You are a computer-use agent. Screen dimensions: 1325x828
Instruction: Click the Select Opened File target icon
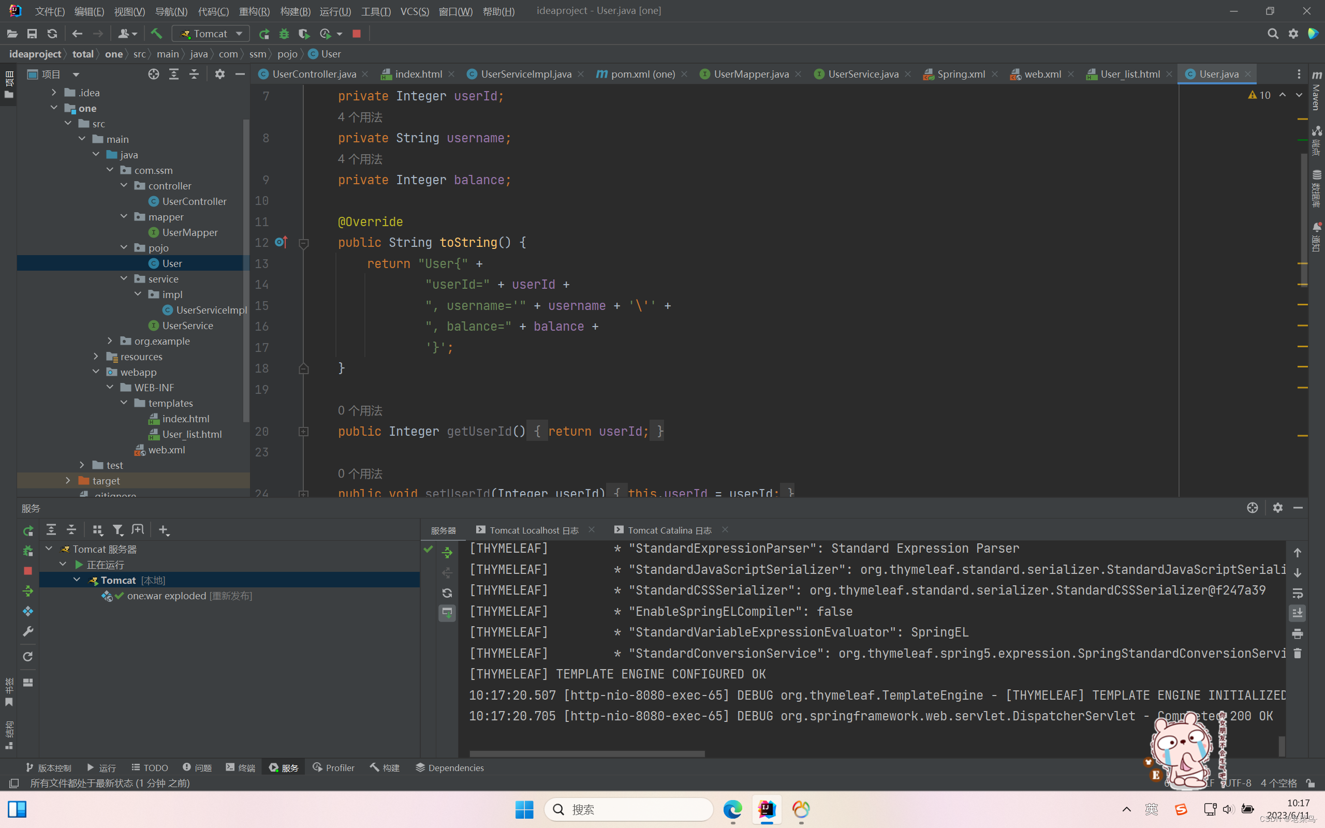coord(153,74)
